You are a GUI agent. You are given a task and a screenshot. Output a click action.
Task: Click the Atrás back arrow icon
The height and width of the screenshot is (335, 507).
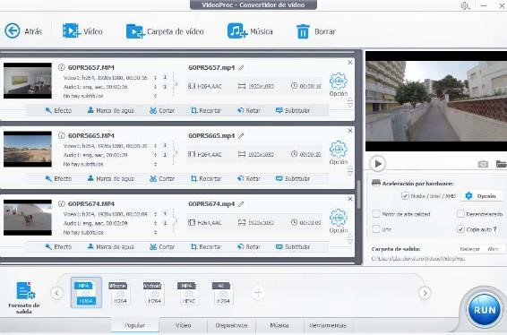[x=13, y=31]
